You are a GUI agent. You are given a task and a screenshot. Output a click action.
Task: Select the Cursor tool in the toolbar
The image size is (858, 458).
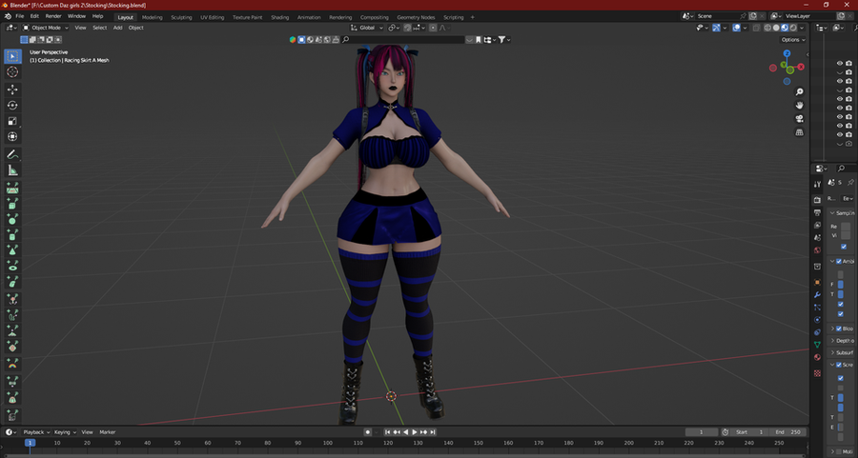coord(12,72)
